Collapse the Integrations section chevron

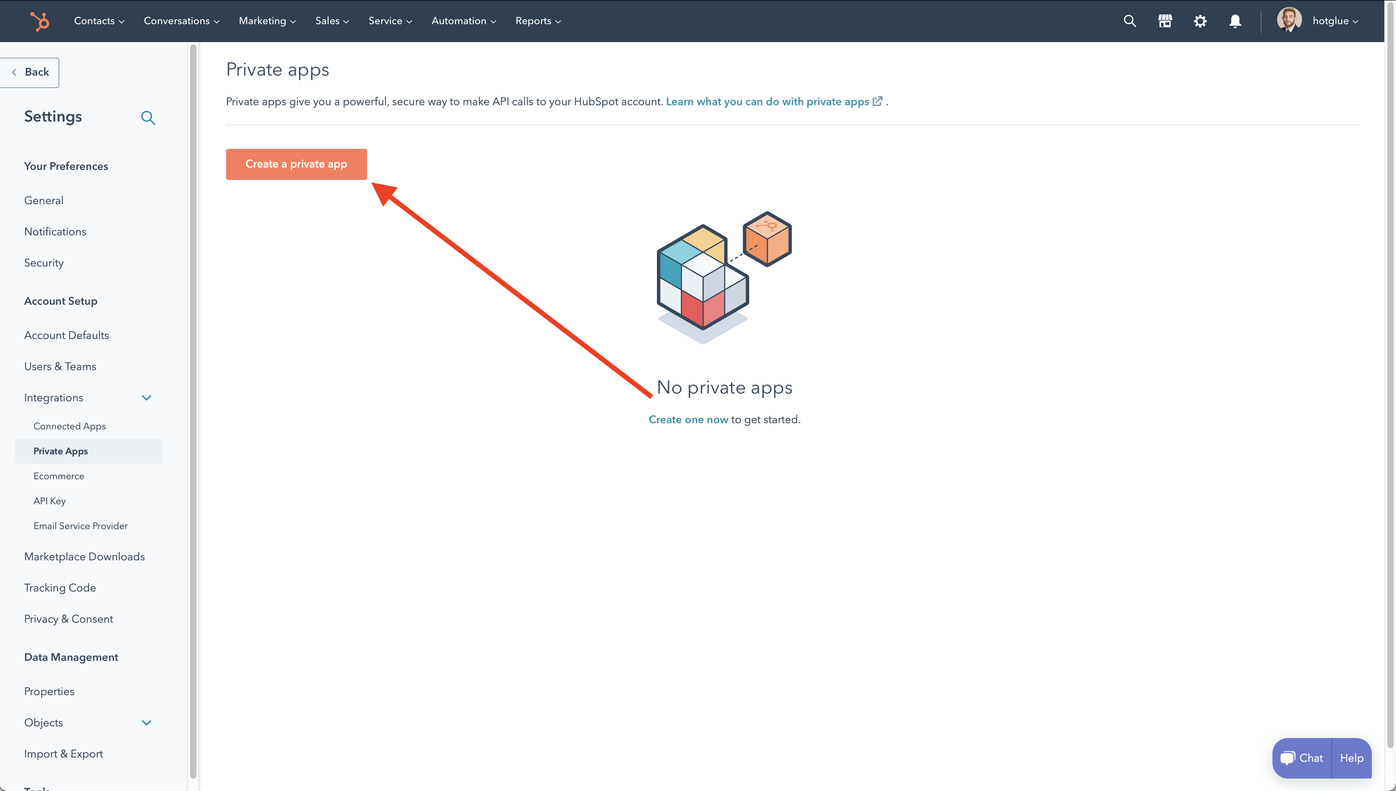pyautogui.click(x=146, y=398)
